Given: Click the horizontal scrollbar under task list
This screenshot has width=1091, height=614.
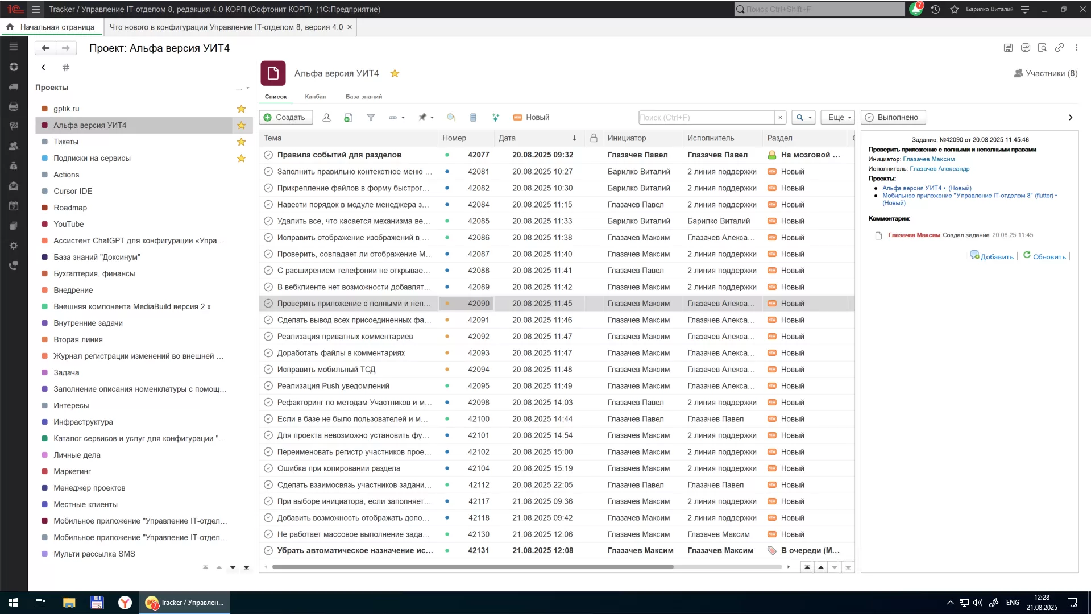Looking at the screenshot, I should click(x=472, y=567).
